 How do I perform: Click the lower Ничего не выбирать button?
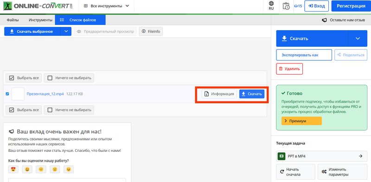[69, 110]
